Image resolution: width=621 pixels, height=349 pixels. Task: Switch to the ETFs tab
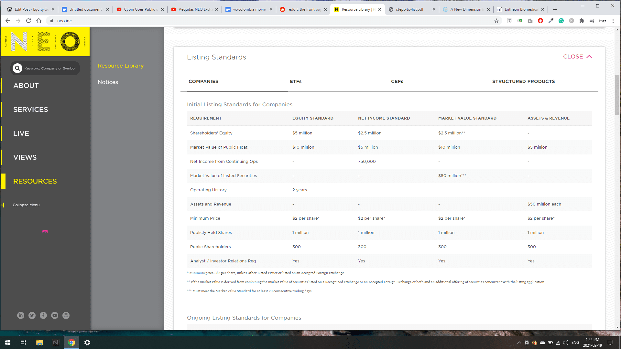click(296, 81)
